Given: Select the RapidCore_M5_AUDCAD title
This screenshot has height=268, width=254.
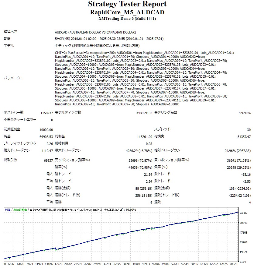Looking at the screenshot, I should (x=127, y=12).
